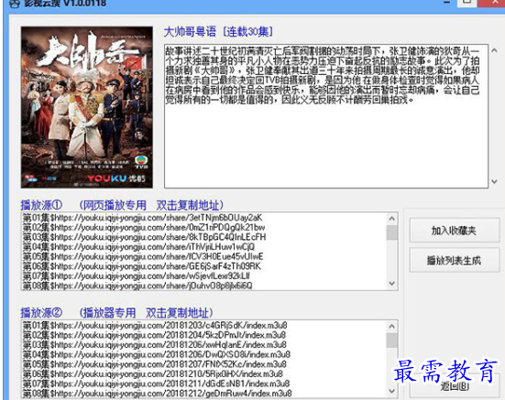Image resolution: width=505 pixels, height=400 pixels.
Task: Select 第03集 share link in 播放源①
Action: [144, 237]
